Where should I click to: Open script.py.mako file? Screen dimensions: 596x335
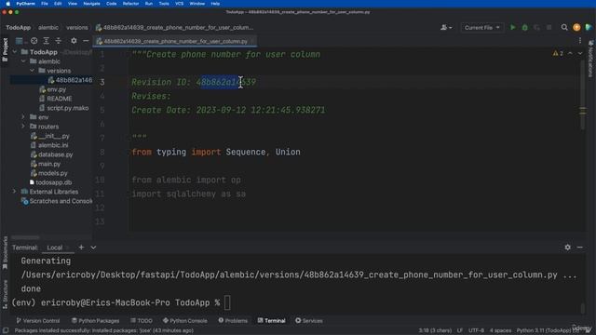click(64, 108)
